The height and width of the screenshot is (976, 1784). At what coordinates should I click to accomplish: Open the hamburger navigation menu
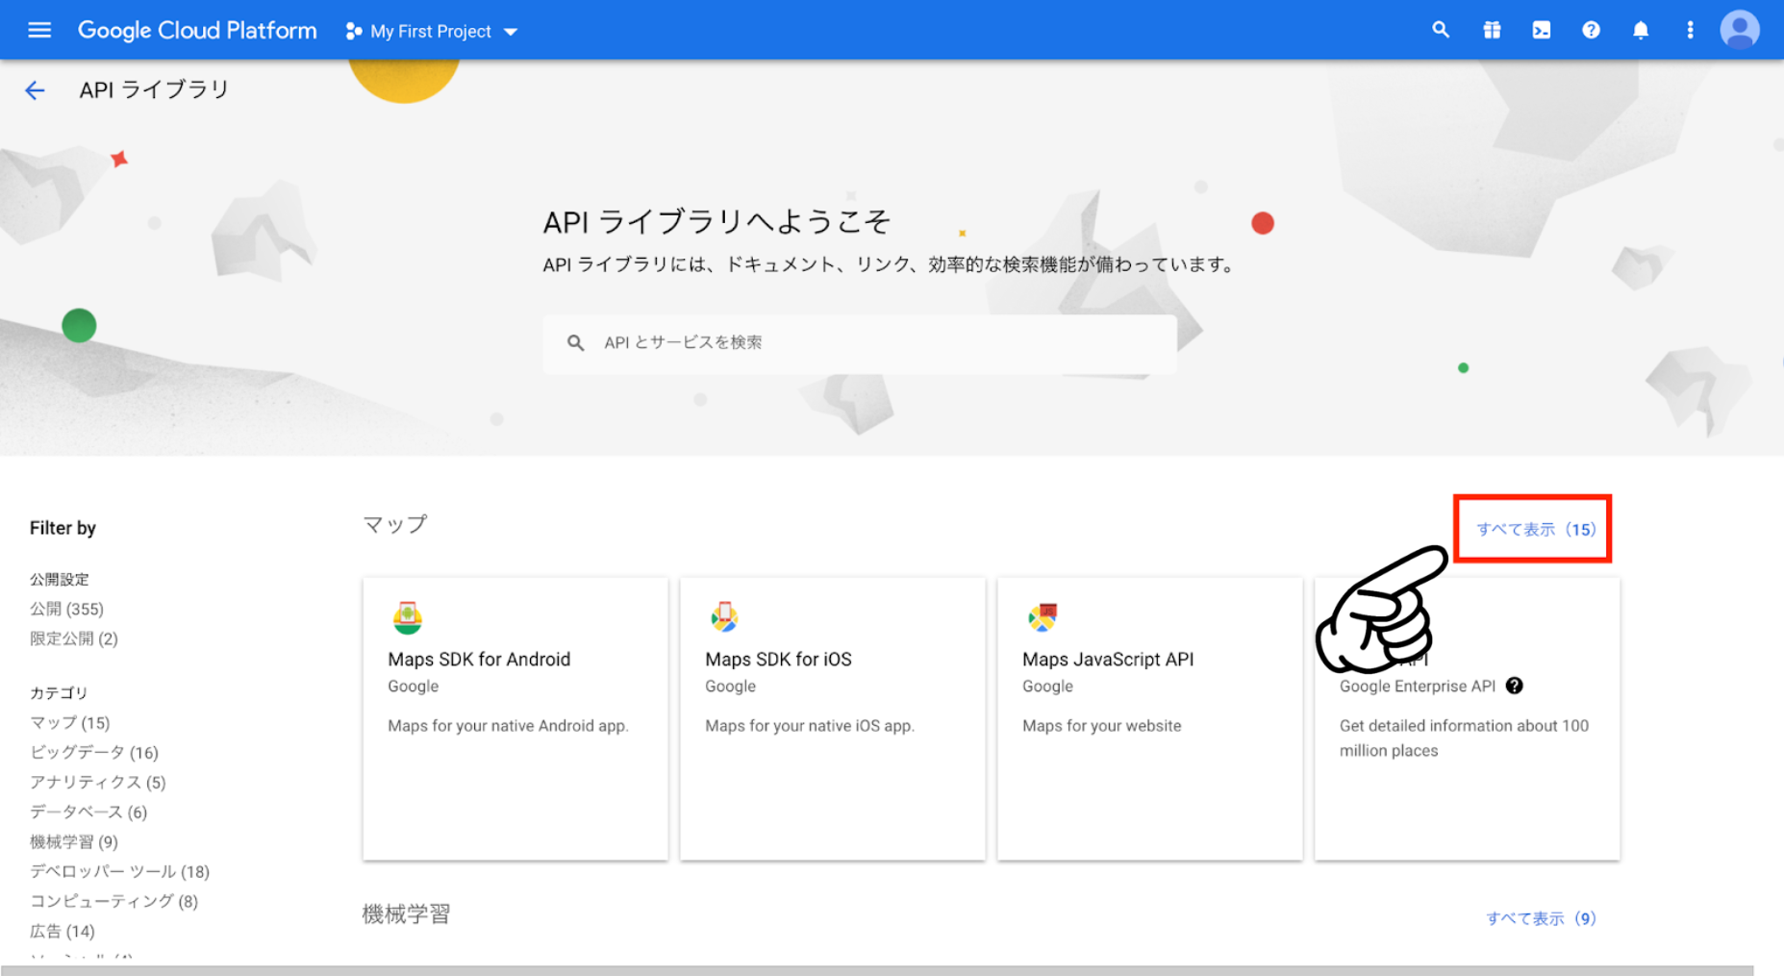39,30
